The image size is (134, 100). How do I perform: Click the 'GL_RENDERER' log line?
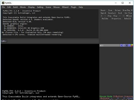click(x=24, y=28)
